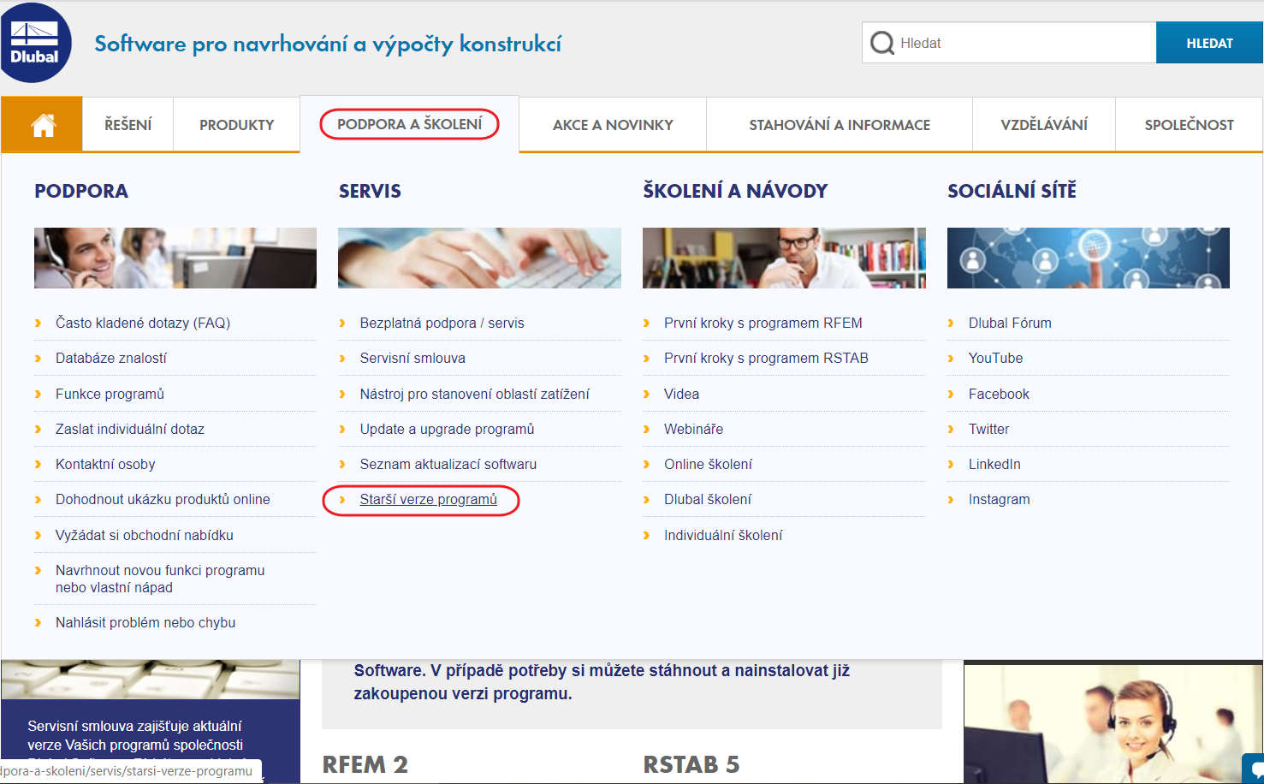This screenshot has height=784, width=1264.
Task: Click the Dlubal logo in the top corner
Action: pyautogui.click(x=36, y=41)
